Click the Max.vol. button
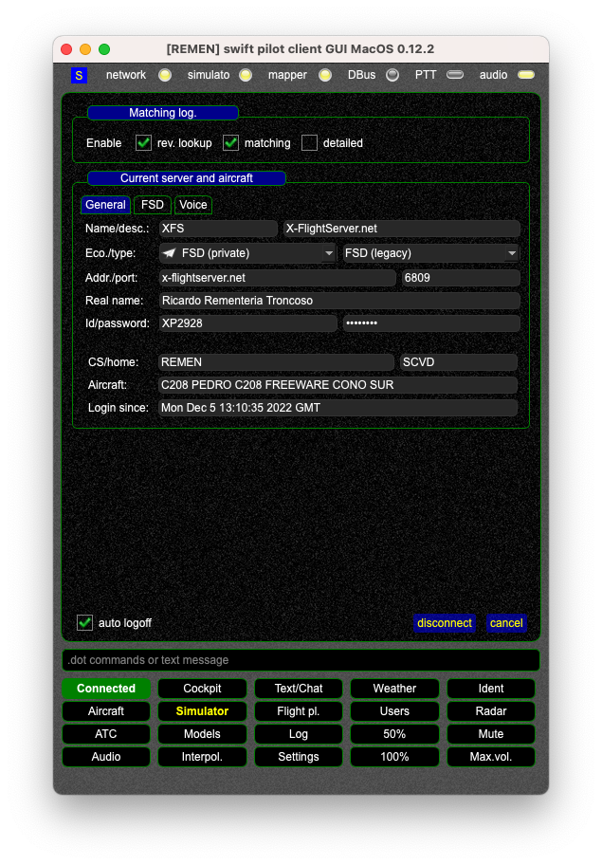The image size is (602, 865). (491, 757)
